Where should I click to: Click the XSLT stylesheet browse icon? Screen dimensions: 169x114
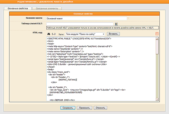tap(116, 24)
